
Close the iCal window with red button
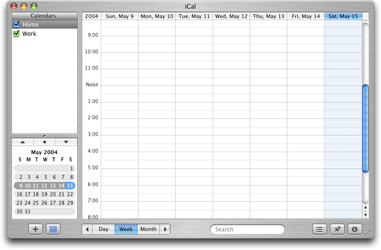[14, 6]
